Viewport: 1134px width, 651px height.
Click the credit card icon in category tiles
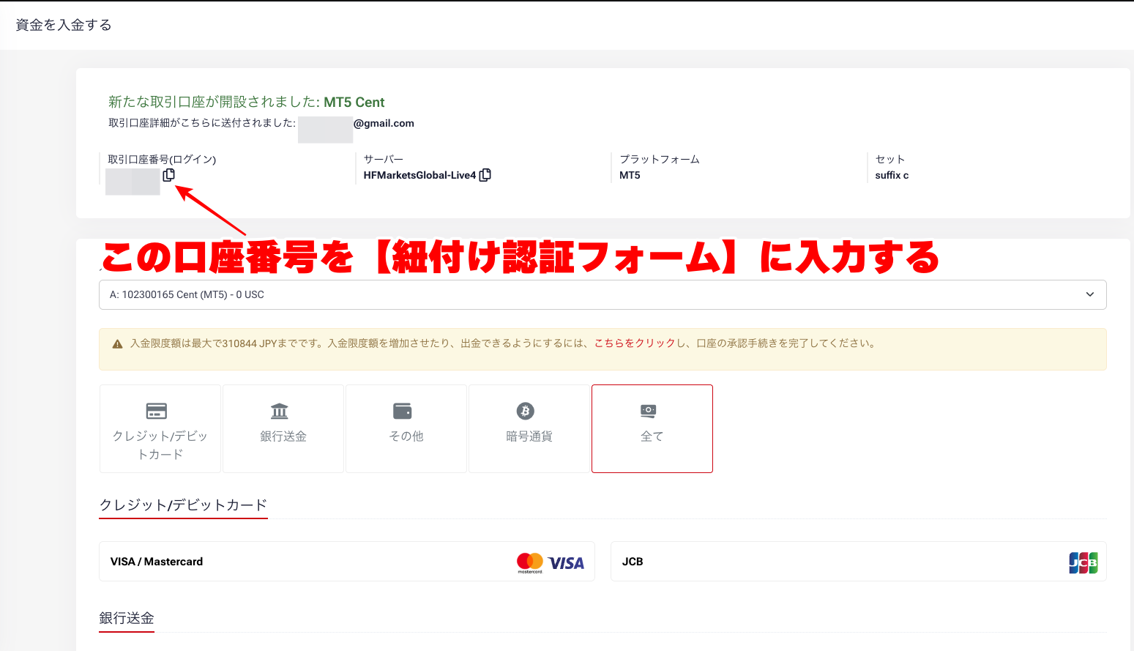157,411
